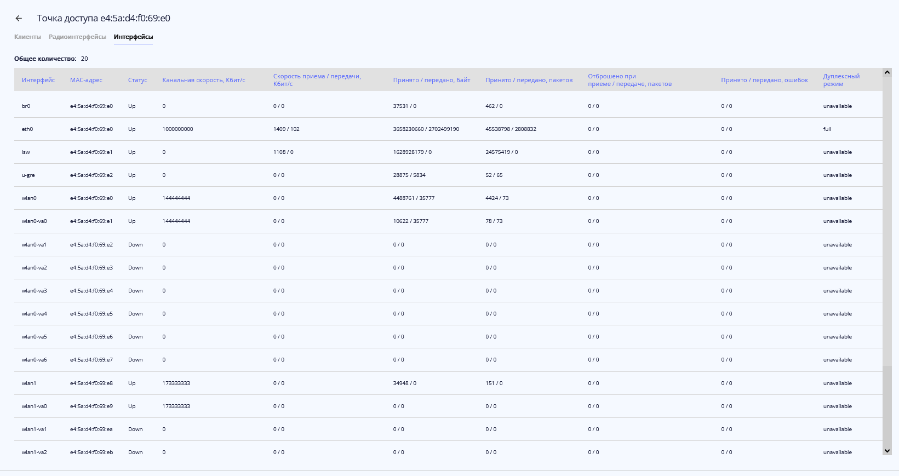Sort by MAC-адрес column header
The image size is (899, 476).
click(x=86, y=80)
